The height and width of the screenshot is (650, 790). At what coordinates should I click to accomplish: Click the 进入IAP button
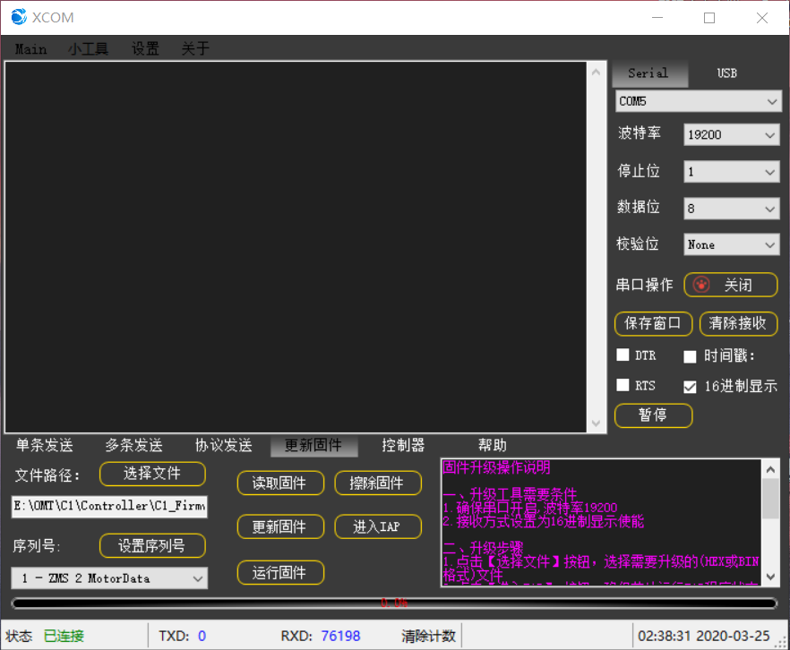click(378, 527)
